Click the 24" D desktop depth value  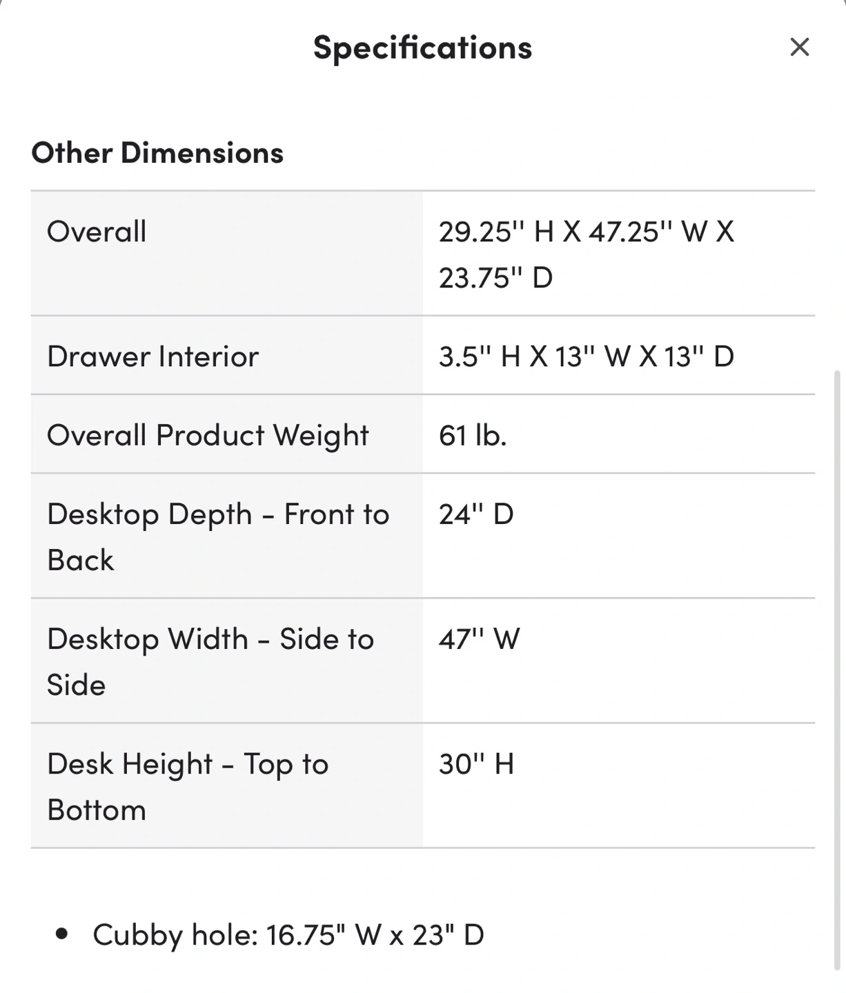[x=476, y=514]
